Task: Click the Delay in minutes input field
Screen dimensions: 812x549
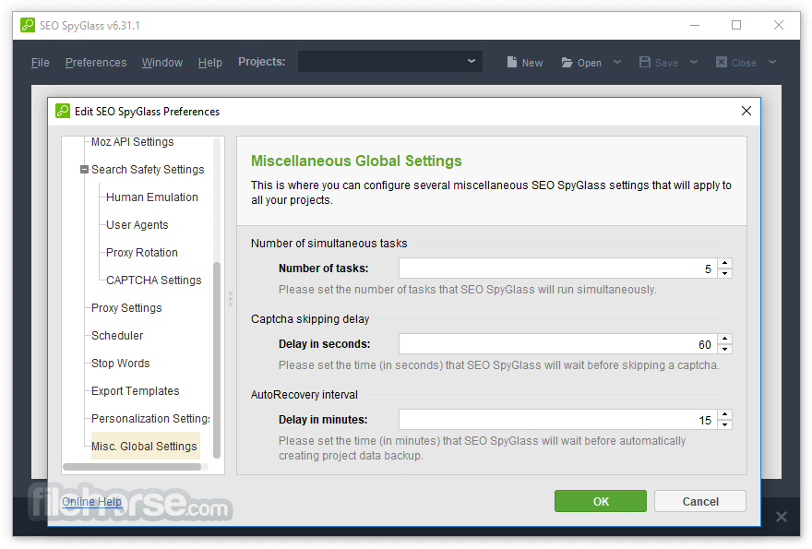Action: 557,420
